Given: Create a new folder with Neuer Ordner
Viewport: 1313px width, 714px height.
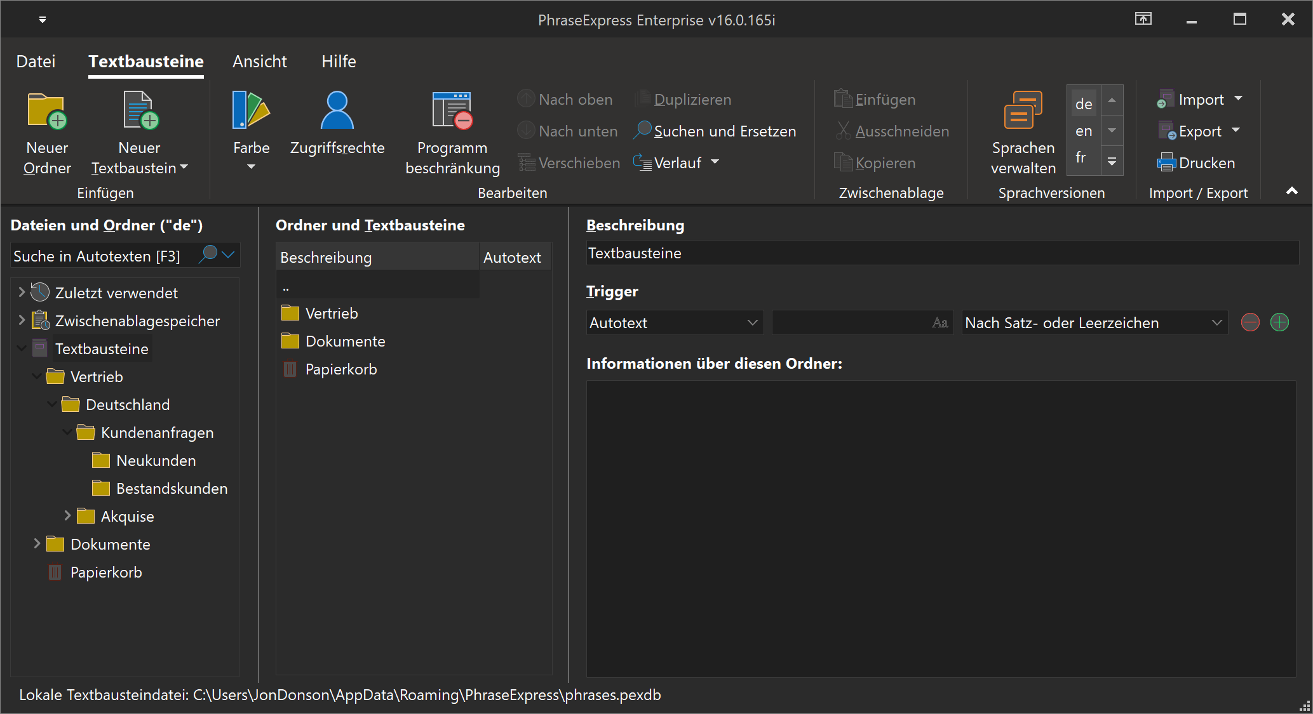Looking at the screenshot, I should click(47, 134).
